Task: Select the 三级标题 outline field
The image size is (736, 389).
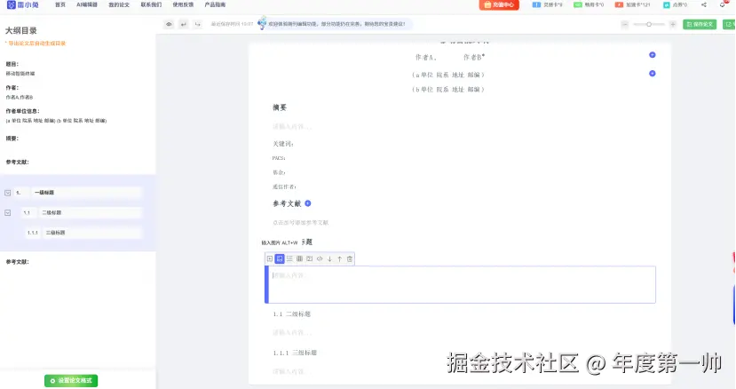Action: 92,233
